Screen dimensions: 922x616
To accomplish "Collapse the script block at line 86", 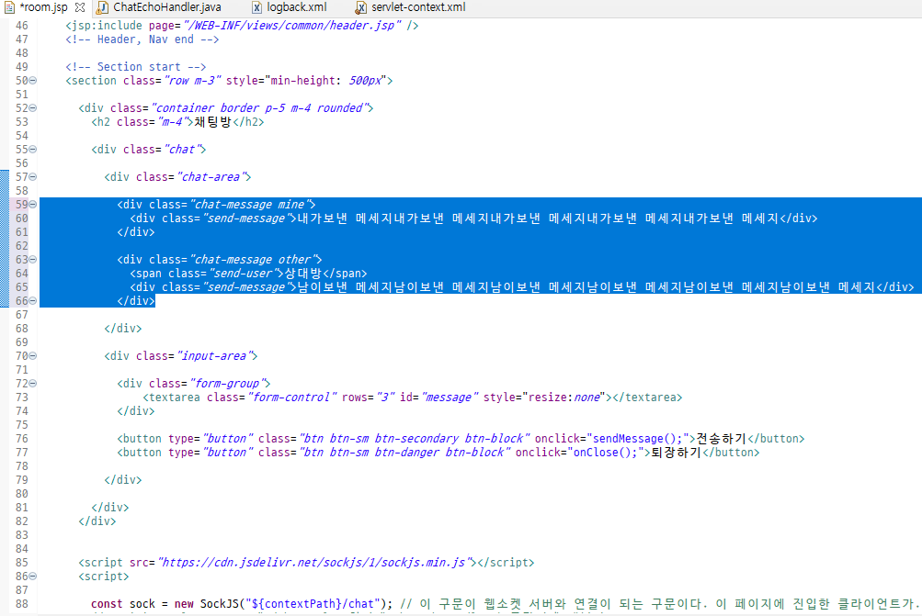I will coord(33,577).
